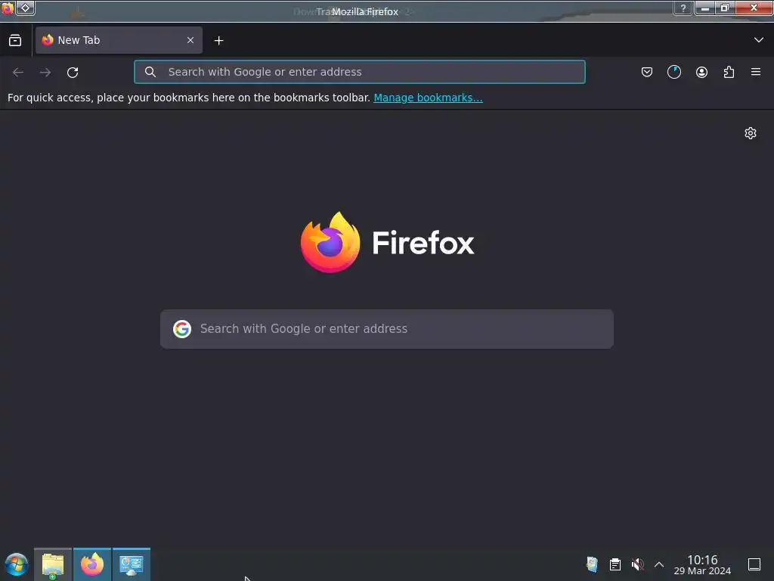
Task: Open a new tab with plus button
Action: coord(218,41)
